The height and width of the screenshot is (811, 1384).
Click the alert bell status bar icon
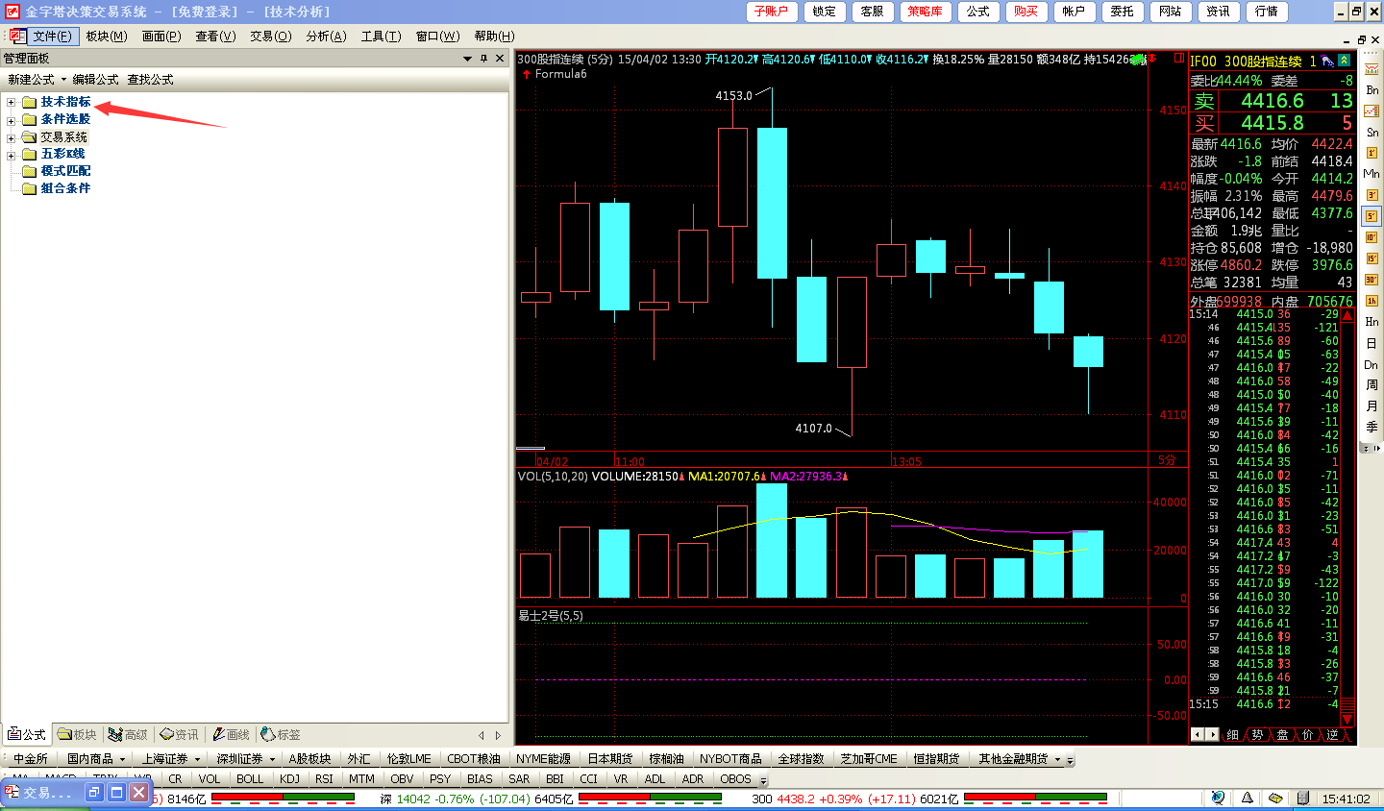[x=1247, y=798]
